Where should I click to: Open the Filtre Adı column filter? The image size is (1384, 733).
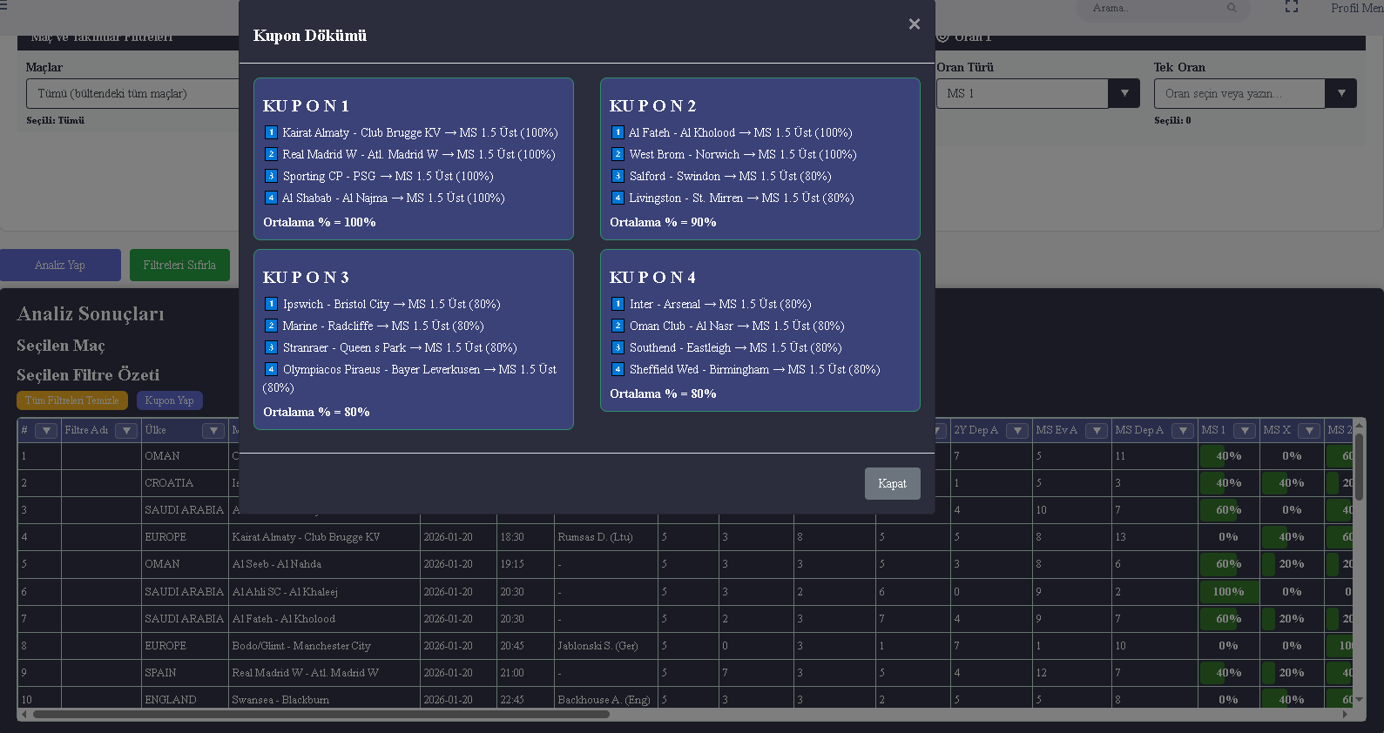126,431
